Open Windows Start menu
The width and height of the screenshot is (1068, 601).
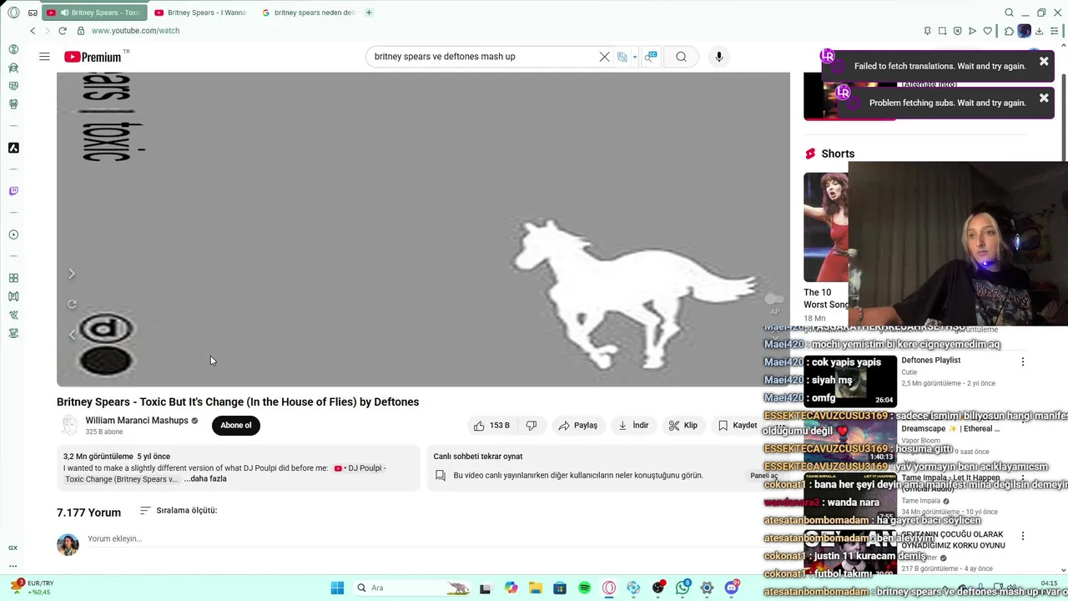(337, 588)
